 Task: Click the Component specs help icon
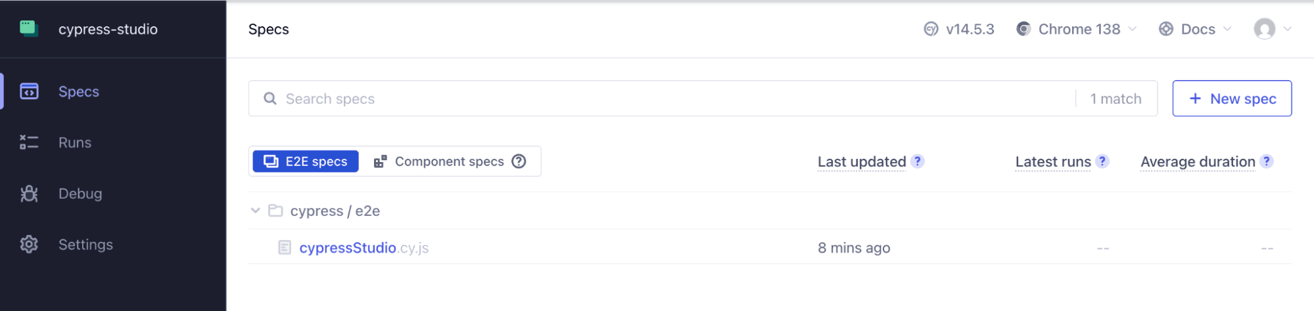click(519, 161)
